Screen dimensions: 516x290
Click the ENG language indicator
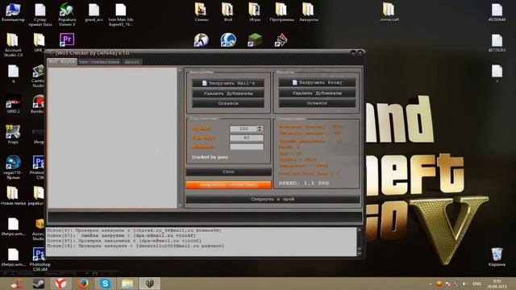pos(476,284)
